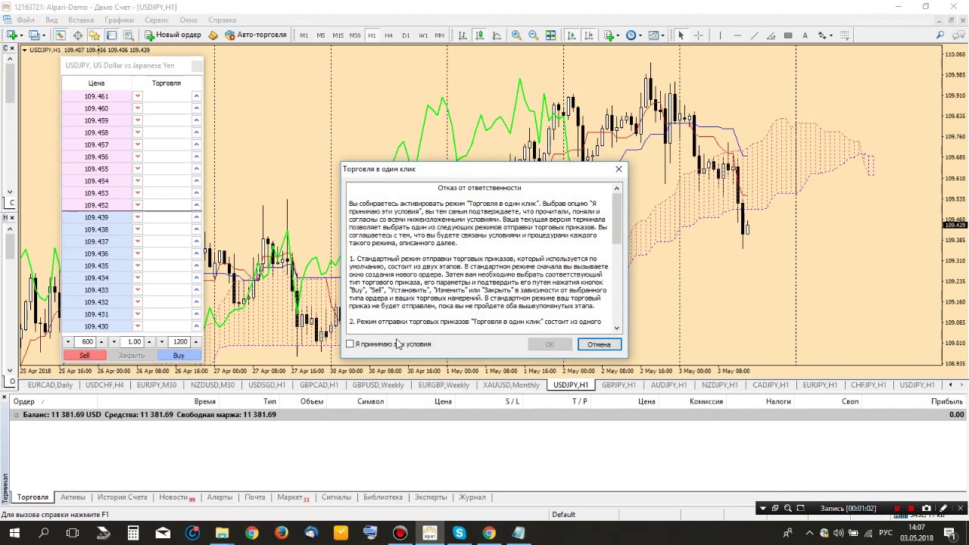
Task: Click the red Sell button
Action: pos(84,356)
